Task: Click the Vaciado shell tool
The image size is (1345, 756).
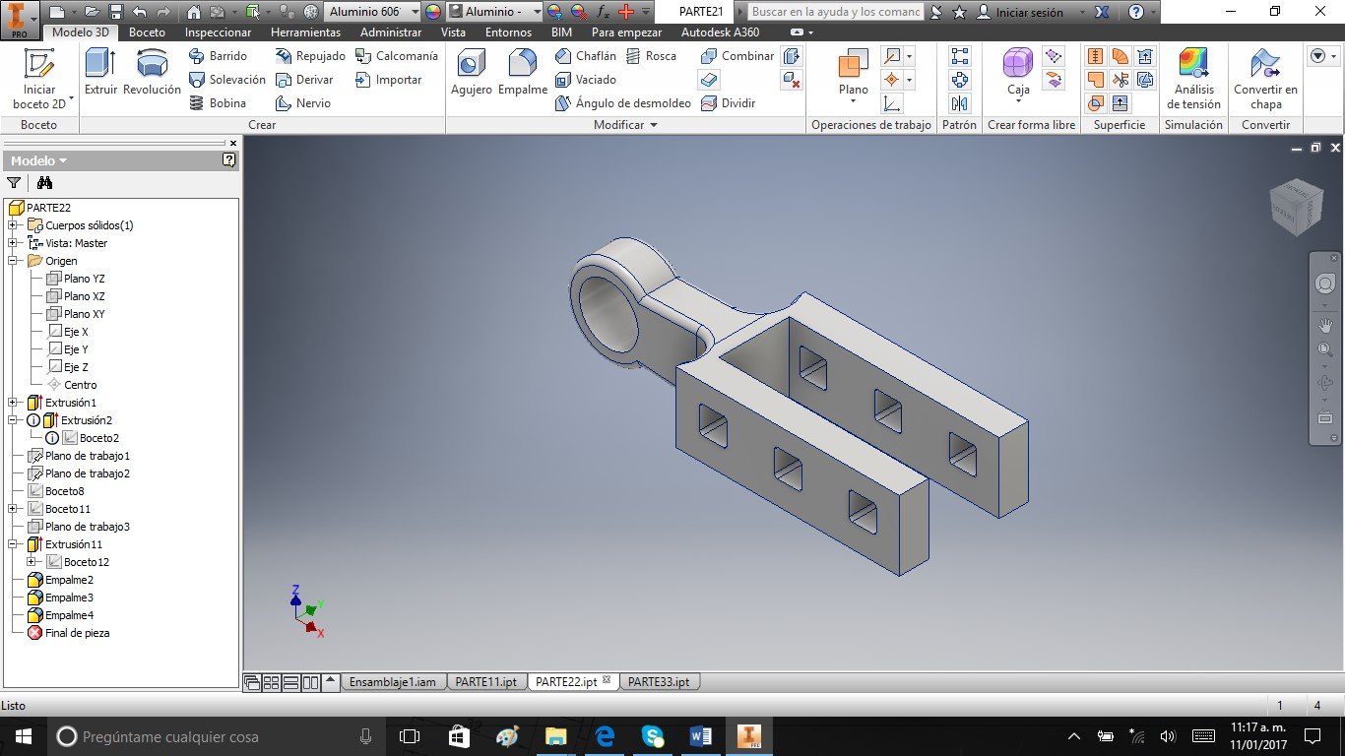Action: click(x=586, y=80)
